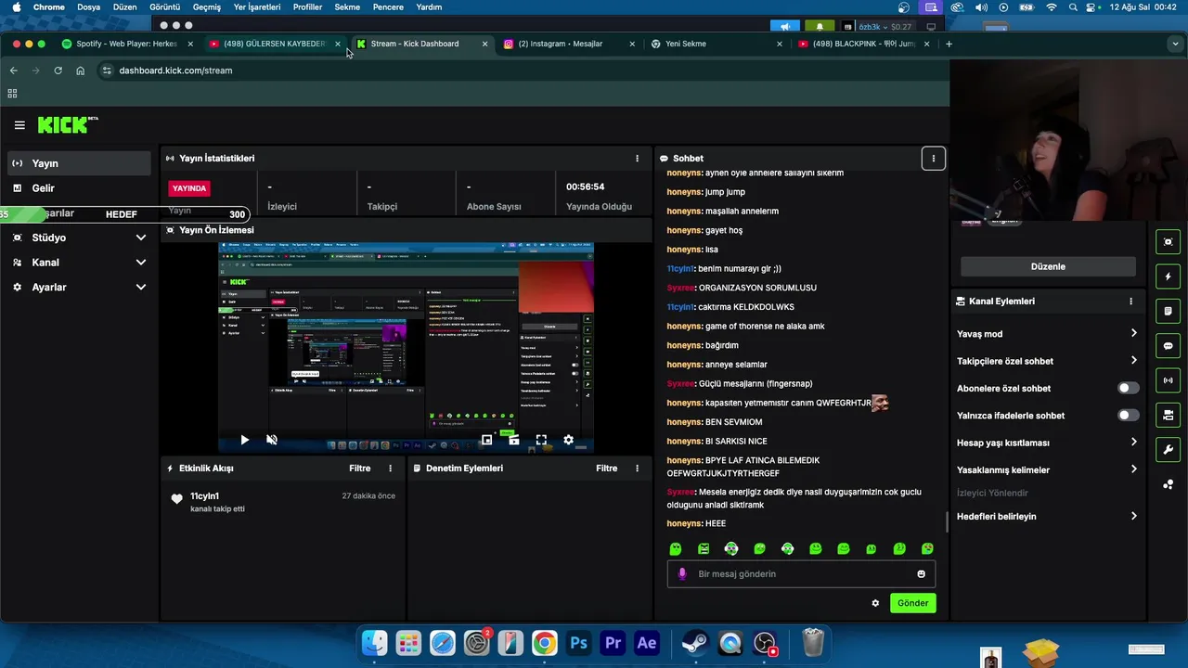Open Etkinlik Akışı three-dot menu
Screen dimensions: 1188x668
pyautogui.click(x=390, y=469)
